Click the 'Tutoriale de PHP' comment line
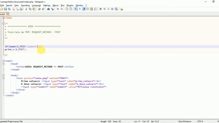 [x=33, y=32]
